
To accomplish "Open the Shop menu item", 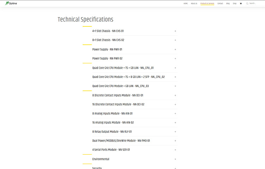I will coord(235,4).
